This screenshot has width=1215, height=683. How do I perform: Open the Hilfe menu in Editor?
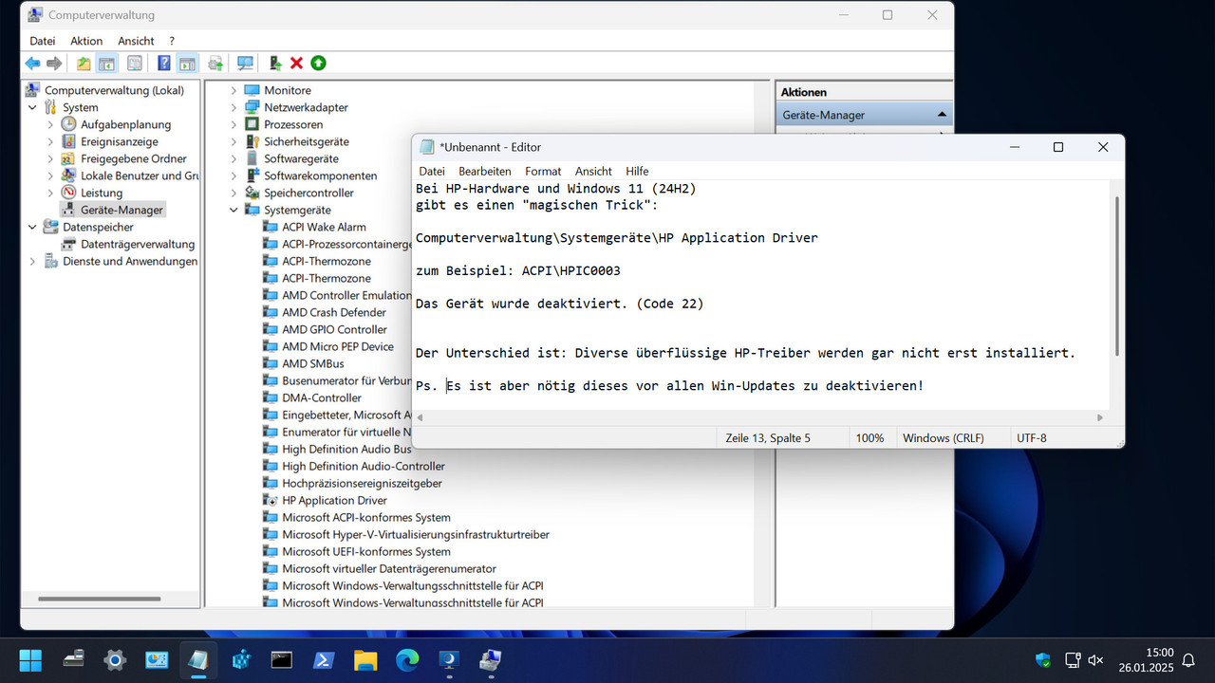coord(637,172)
